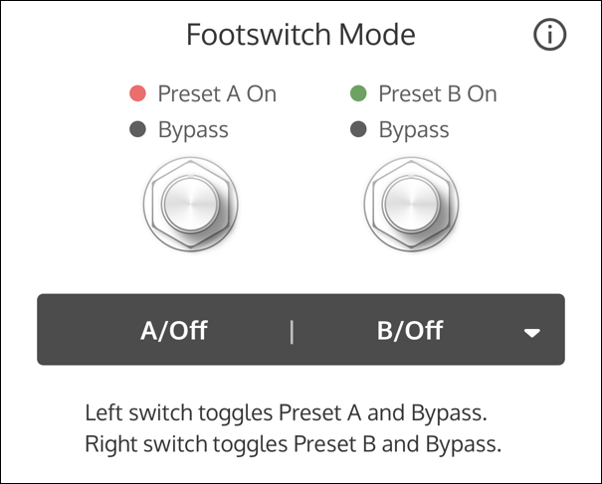Select the A/Off mode label
Image resolution: width=602 pixels, height=484 pixels.
click(173, 330)
